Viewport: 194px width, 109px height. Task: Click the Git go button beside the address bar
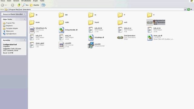[189, 9]
